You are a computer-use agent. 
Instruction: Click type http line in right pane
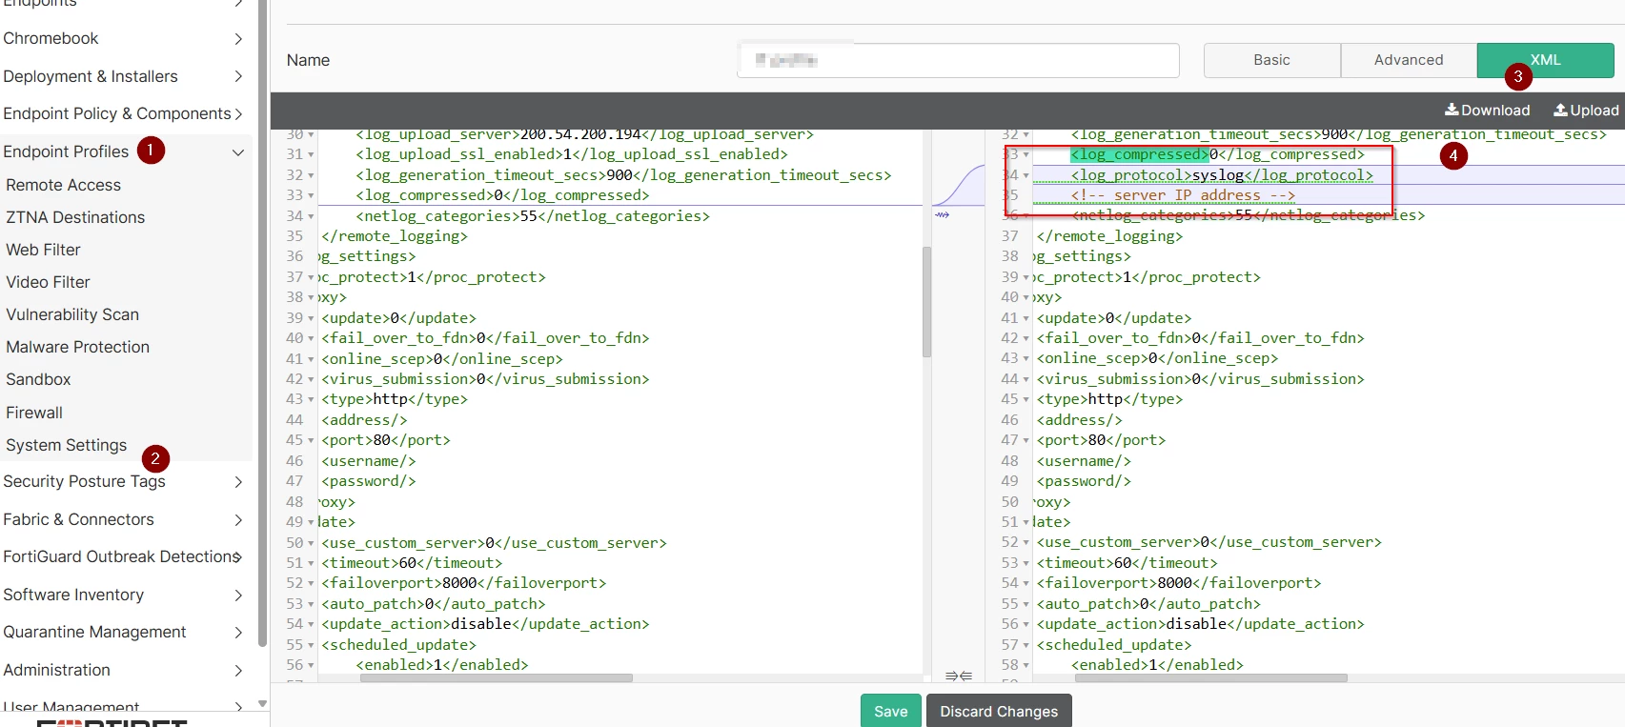point(1109,399)
